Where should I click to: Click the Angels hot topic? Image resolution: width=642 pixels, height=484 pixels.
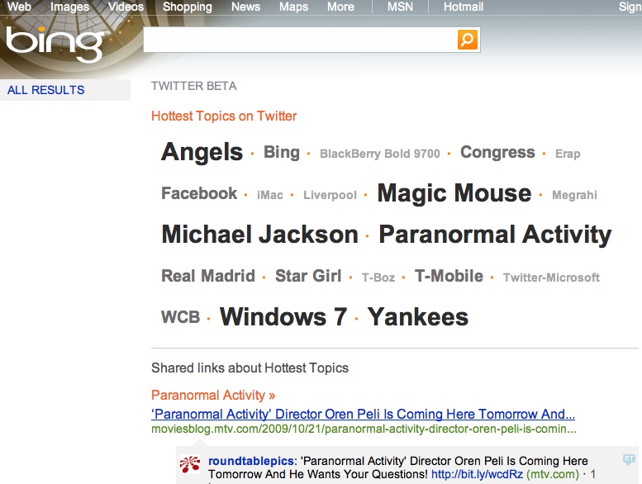click(x=202, y=152)
